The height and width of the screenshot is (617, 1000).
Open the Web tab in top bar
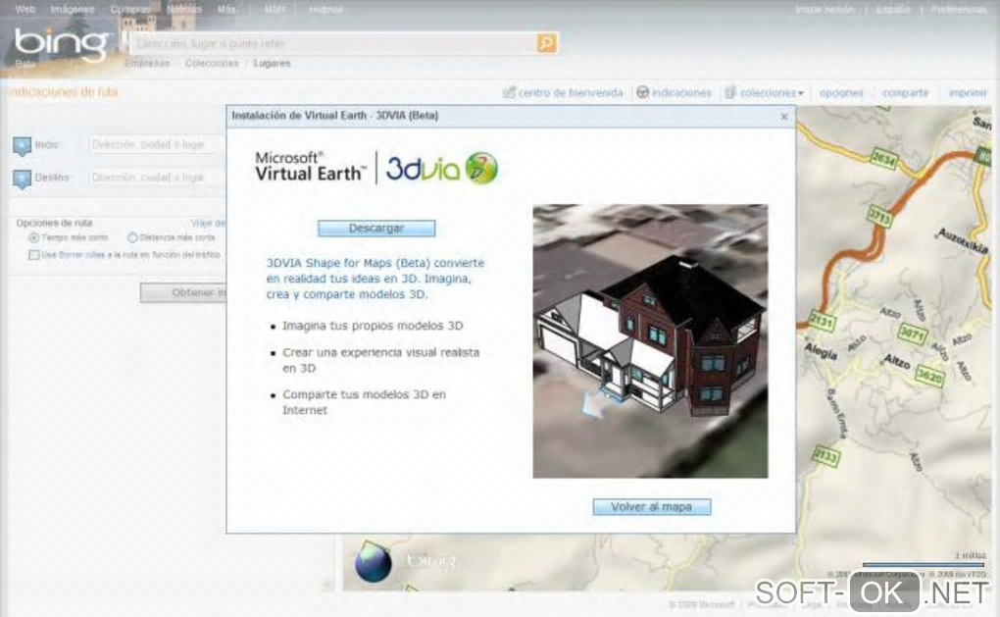point(25,9)
